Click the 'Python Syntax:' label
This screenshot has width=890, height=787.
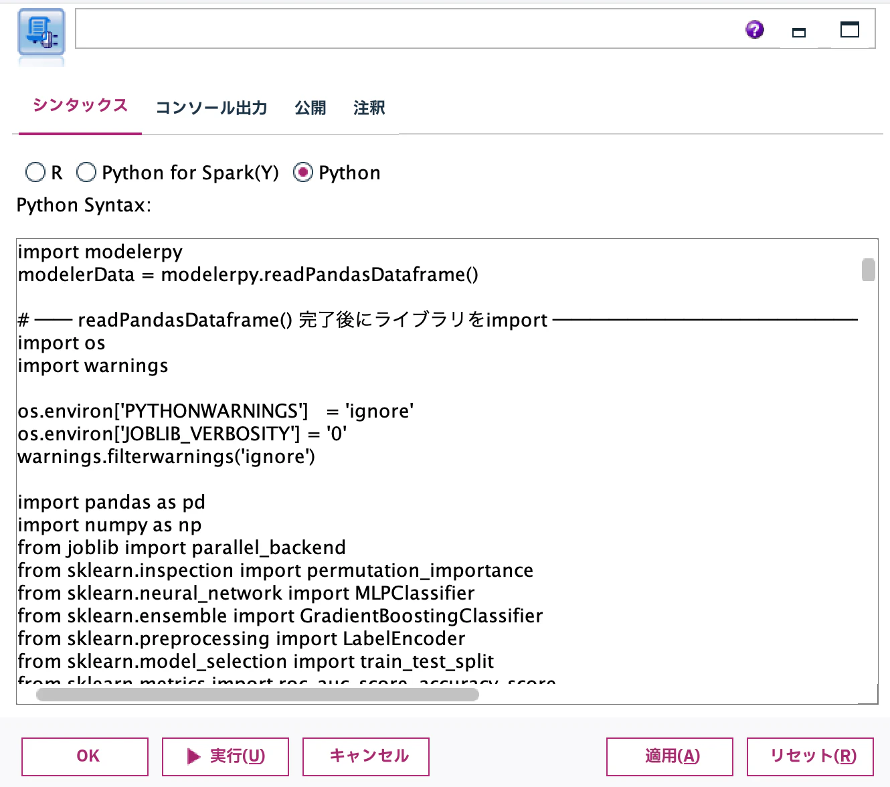[x=84, y=205]
